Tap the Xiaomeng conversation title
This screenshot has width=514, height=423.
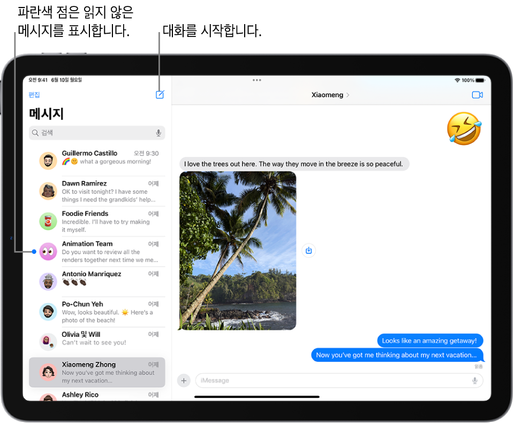[327, 95]
